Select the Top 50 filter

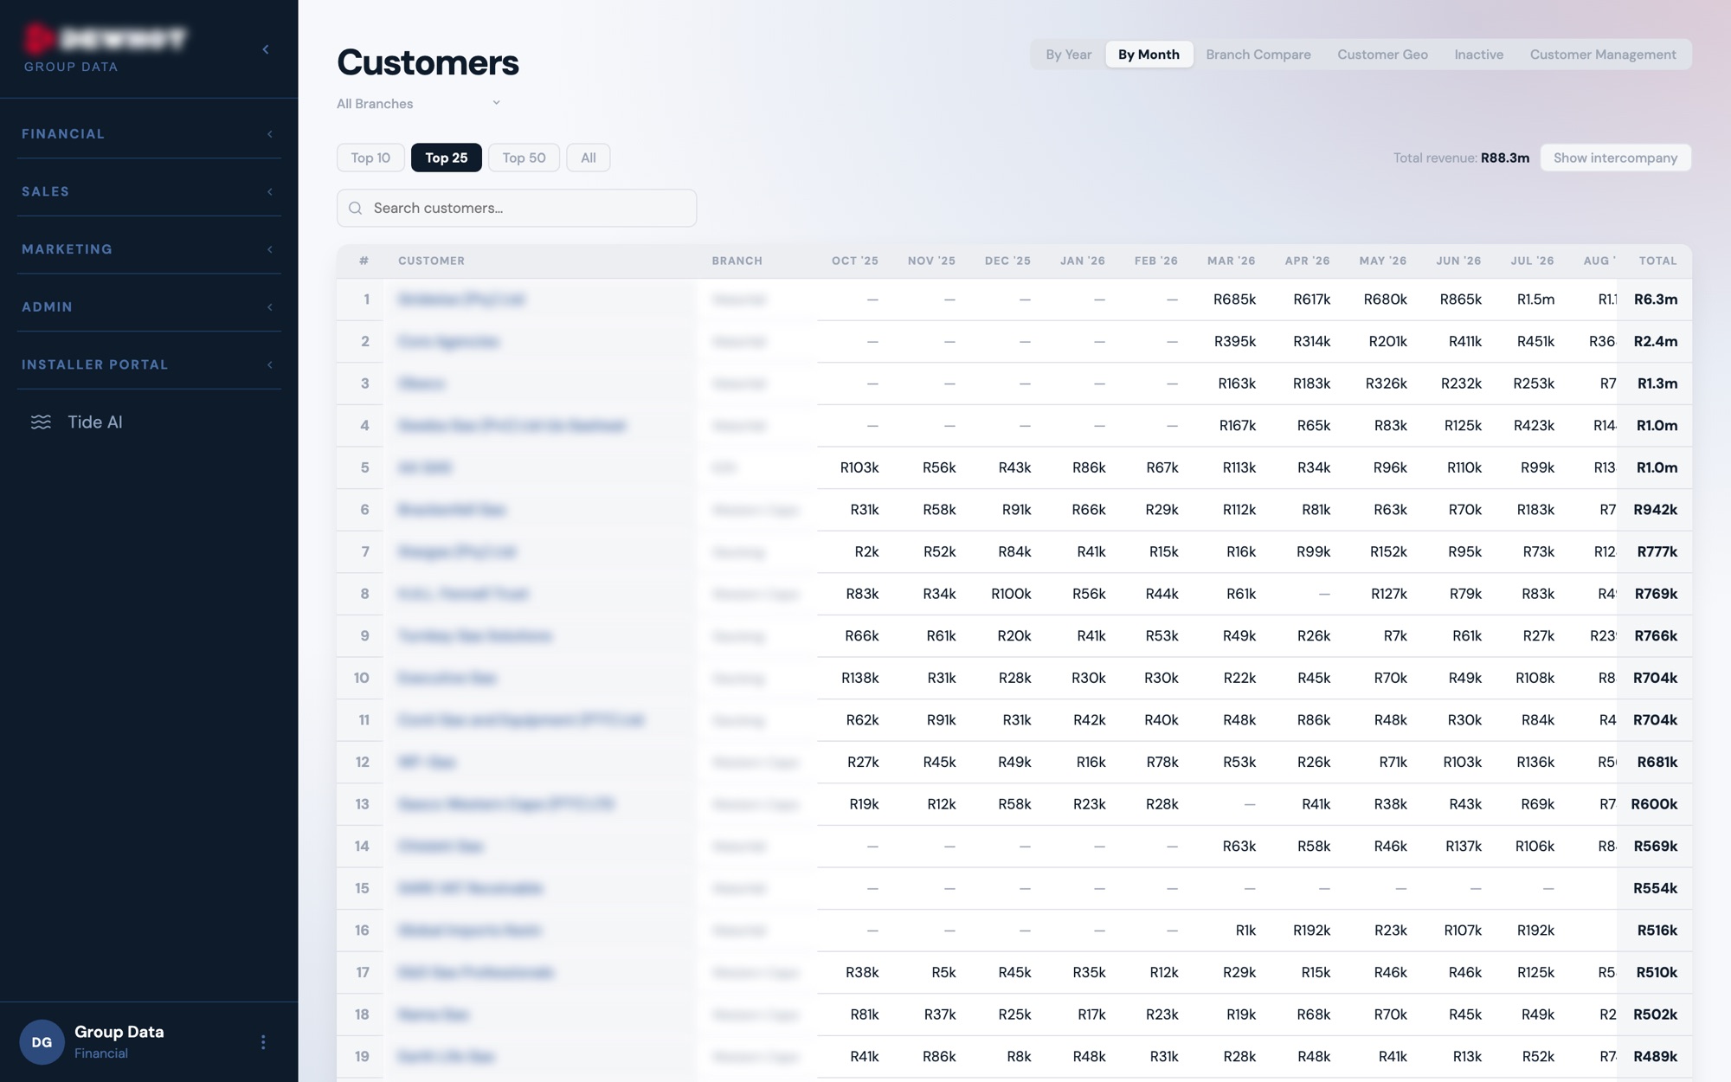pos(524,158)
